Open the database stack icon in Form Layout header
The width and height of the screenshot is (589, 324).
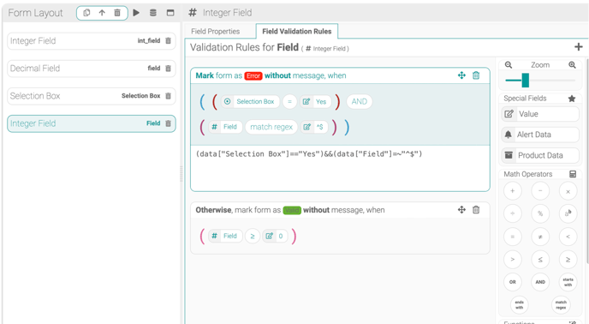153,13
